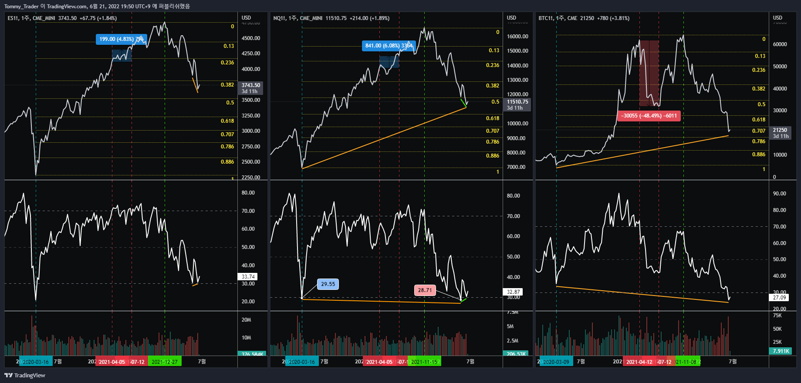Select the red -30055 (-48.49%) measurement label
801x383 pixels.
649,116
